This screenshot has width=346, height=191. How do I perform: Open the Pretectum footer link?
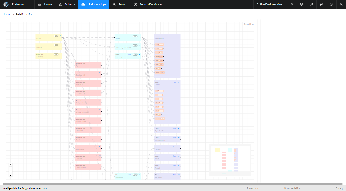point(252,188)
